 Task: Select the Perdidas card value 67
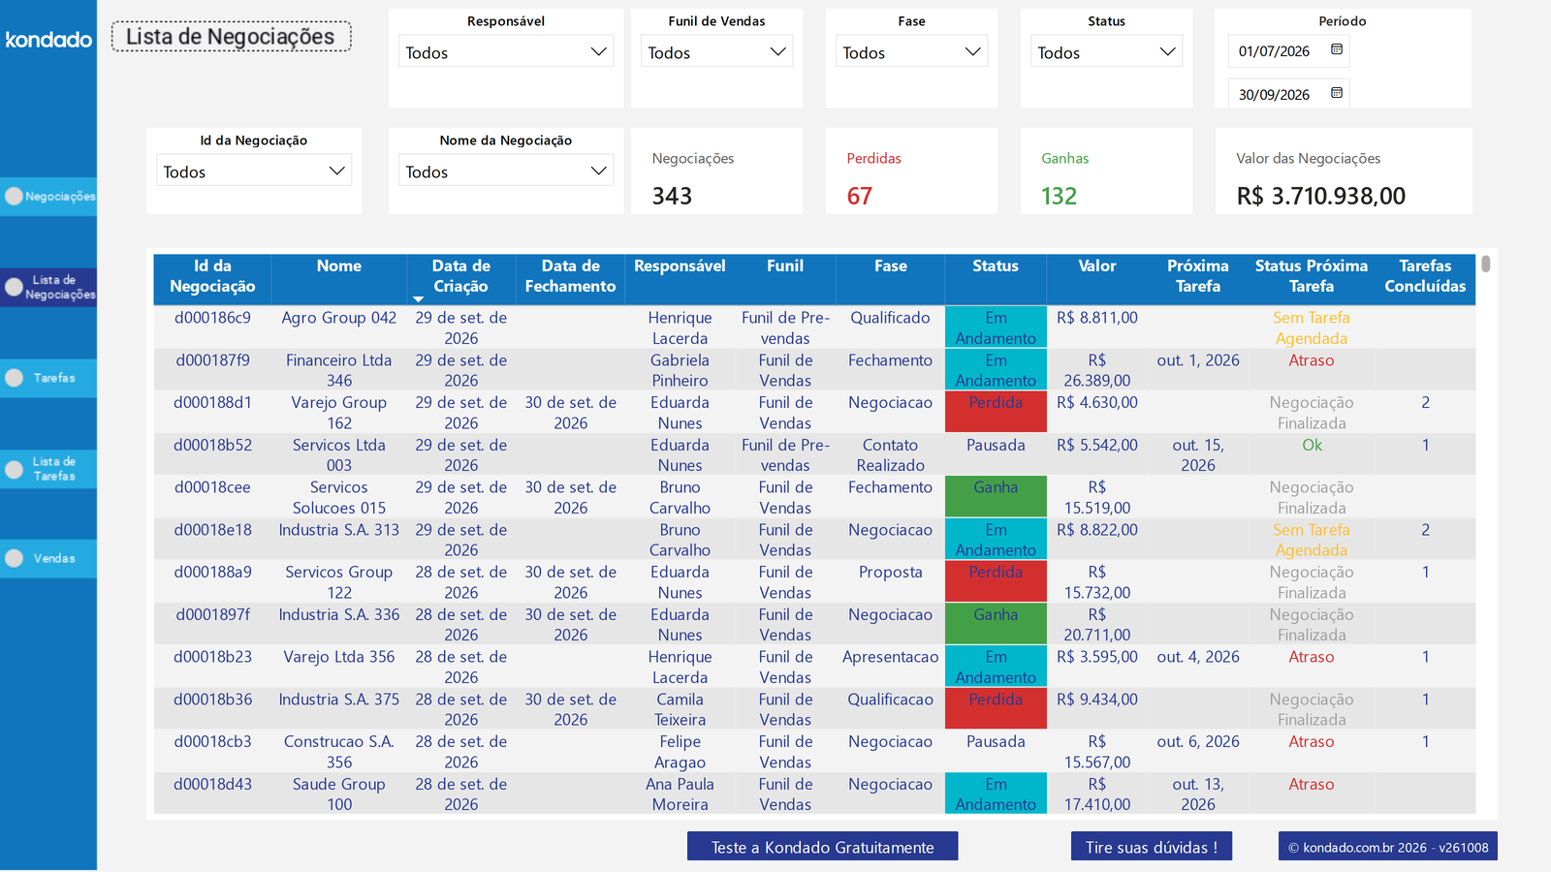pos(860,196)
